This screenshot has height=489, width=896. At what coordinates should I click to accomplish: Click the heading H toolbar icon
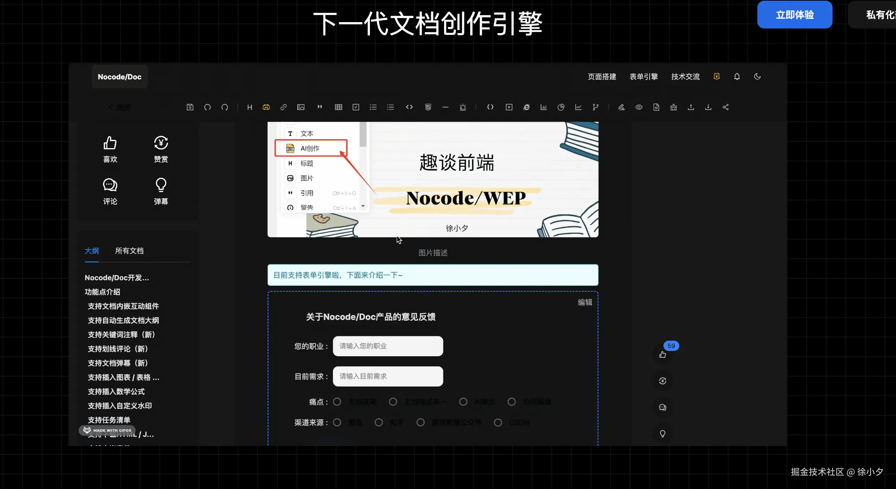[249, 107]
